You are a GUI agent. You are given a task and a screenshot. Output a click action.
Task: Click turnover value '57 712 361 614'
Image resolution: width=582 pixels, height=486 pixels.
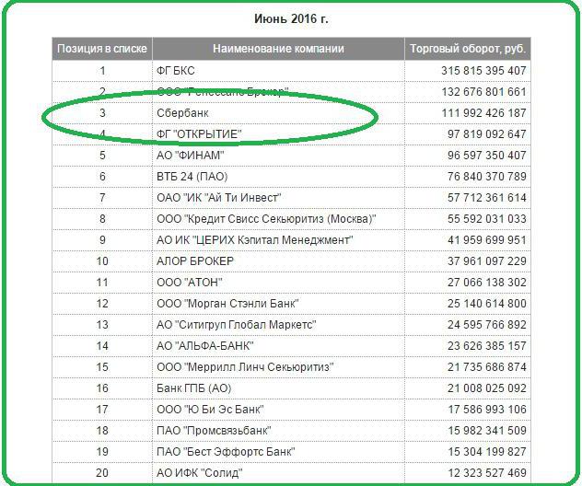click(x=486, y=197)
